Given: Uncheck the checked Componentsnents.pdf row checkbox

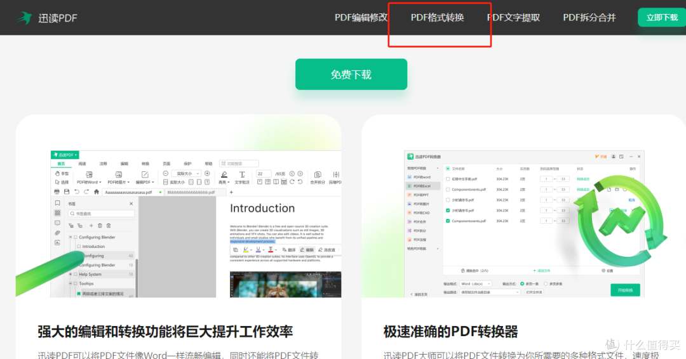Looking at the screenshot, I should point(448,221).
